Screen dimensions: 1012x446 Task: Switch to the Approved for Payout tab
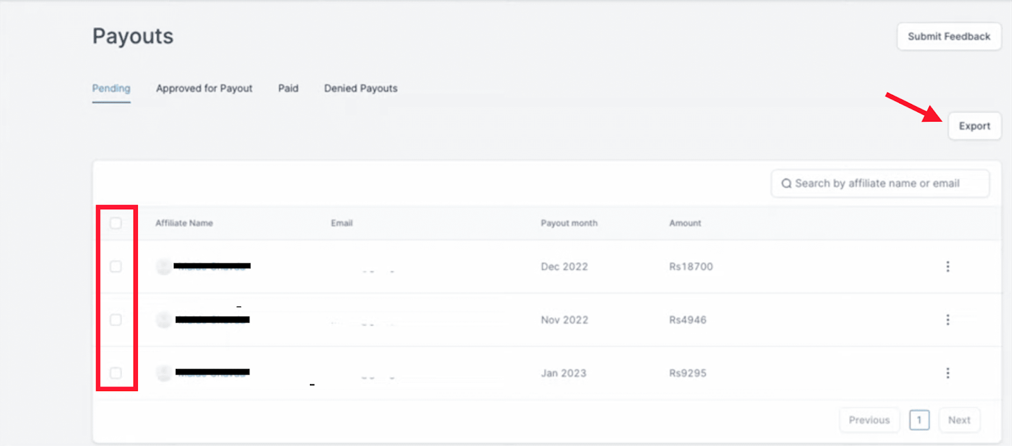point(204,88)
